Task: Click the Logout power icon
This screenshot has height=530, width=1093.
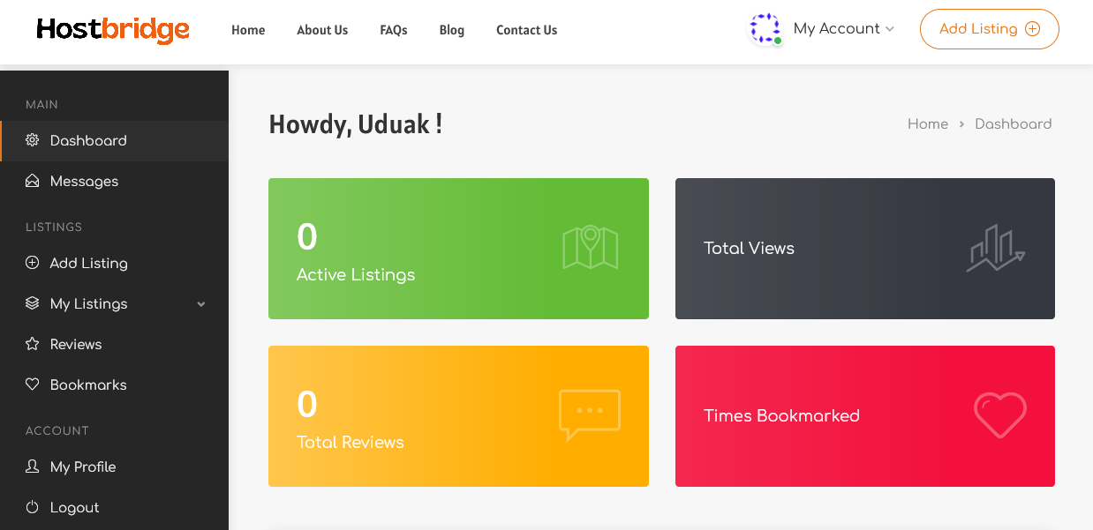Action: click(x=33, y=507)
